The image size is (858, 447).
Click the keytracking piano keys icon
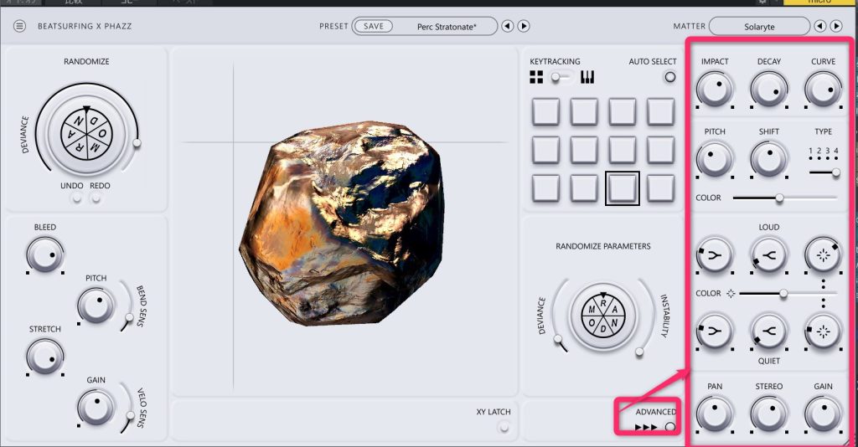[x=587, y=78]
